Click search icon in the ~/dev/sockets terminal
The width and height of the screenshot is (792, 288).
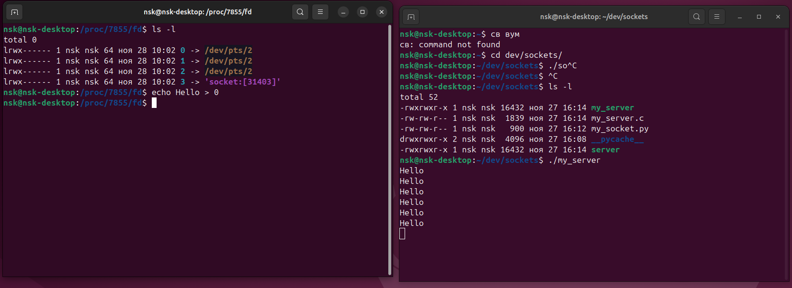(x=697, y=17)
